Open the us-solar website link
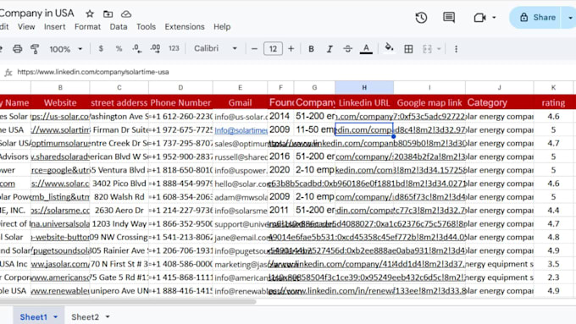This screenshot has width=576, height=324. [60, 116]
